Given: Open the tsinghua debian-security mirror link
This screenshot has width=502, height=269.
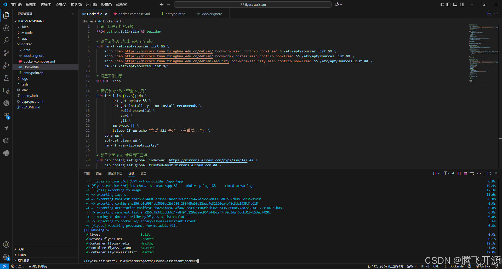Looking at the screenshot, I should pos(177,61).
